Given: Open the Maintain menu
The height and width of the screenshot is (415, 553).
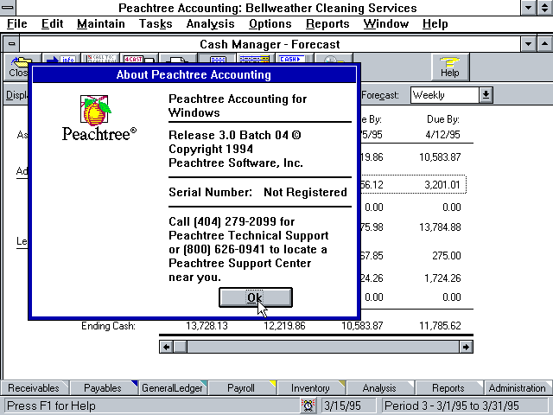Looking at the screenshot, I should (101, 23).
